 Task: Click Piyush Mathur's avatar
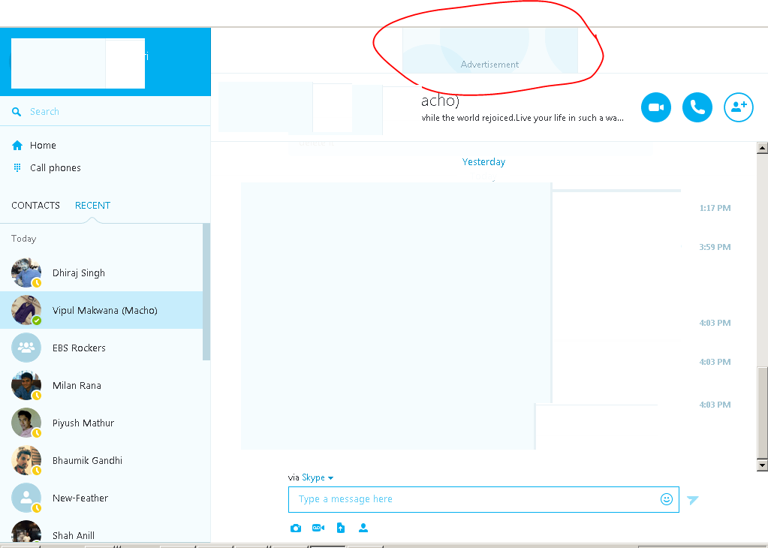[x=26, y=423]
